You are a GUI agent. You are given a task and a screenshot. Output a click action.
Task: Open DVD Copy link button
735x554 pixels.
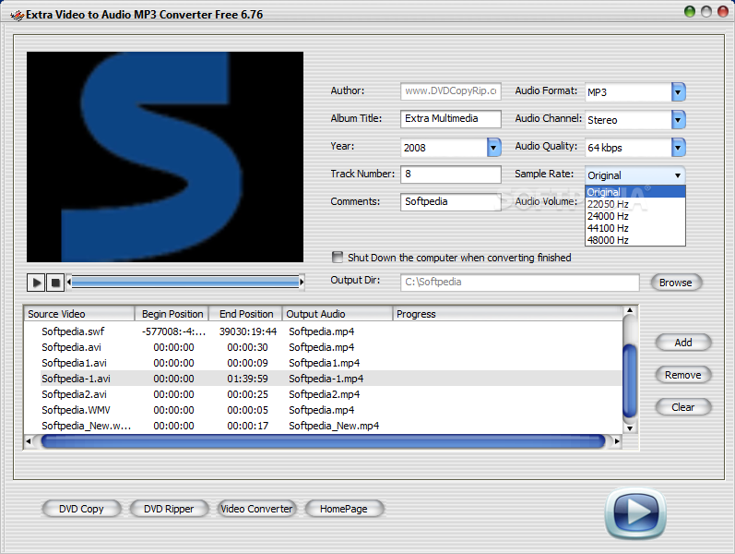[81, 509]
